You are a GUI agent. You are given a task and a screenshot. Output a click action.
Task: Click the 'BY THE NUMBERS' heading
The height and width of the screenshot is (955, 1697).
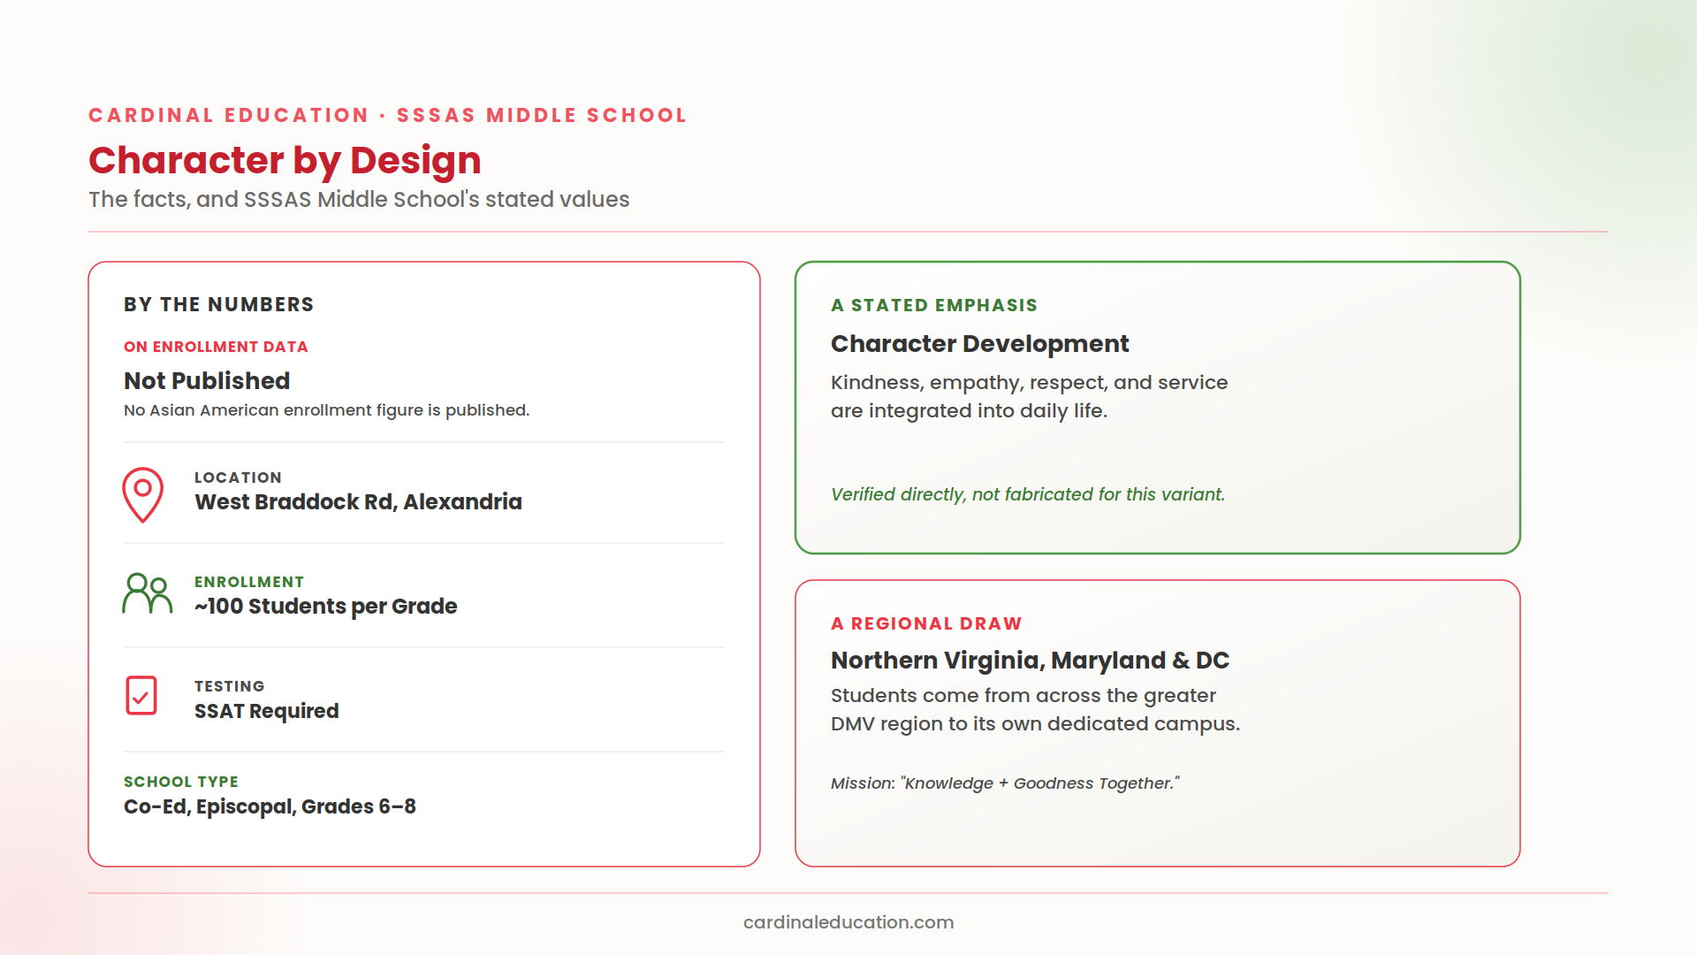pyautogui.click(x=219, y=304)
